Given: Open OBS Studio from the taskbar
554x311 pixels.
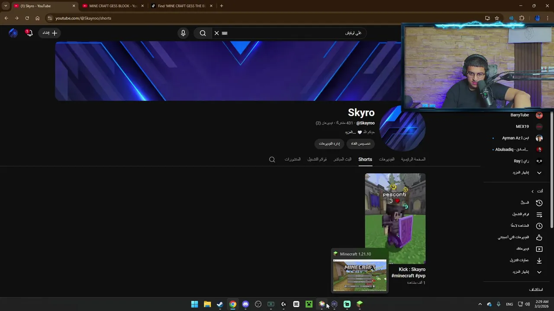Looking at the screenshot, I should coord(258,305).
